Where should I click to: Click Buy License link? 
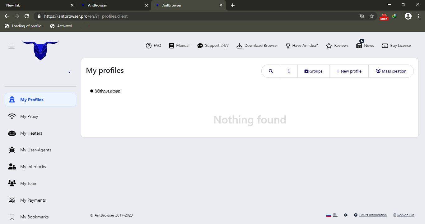click(x=396, y=46)
